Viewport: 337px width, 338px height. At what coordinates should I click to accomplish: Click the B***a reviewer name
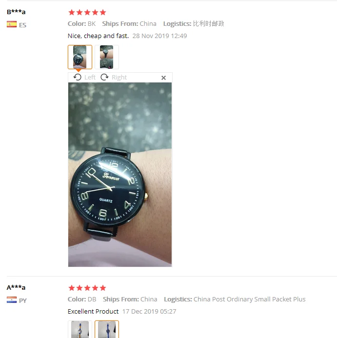pos(16,12)
